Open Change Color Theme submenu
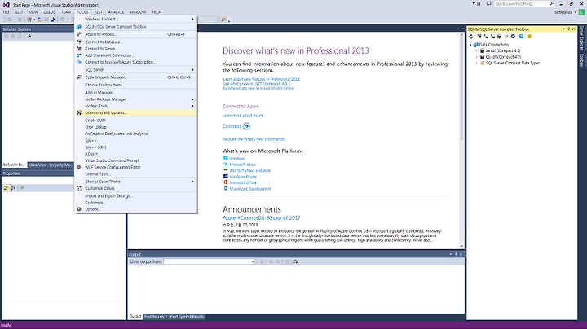 point(136,182)
